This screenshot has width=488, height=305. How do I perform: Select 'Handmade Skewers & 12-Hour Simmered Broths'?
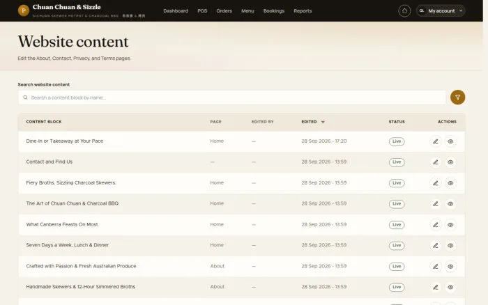81,287
